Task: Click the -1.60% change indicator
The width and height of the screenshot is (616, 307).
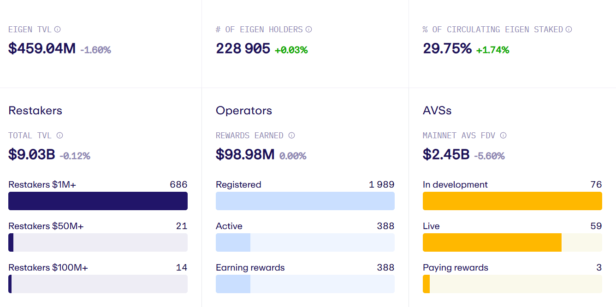Action: 95,50
